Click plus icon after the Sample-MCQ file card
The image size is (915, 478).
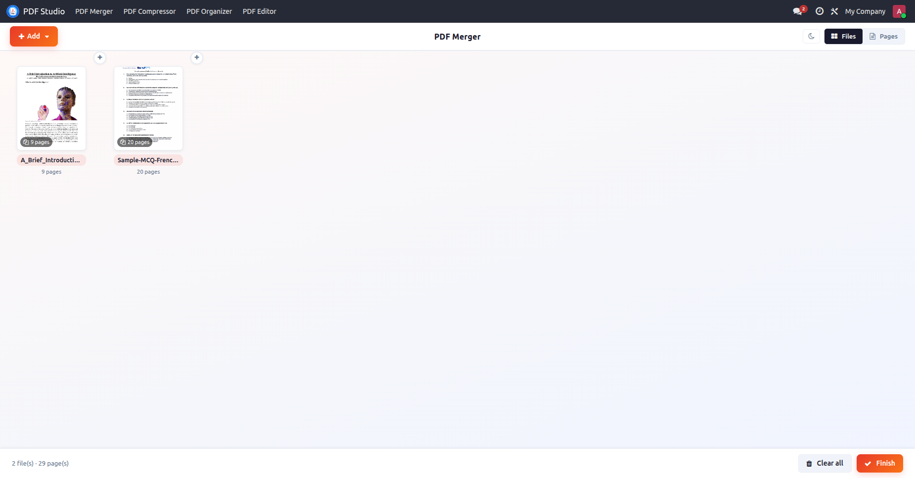point(197,57)
